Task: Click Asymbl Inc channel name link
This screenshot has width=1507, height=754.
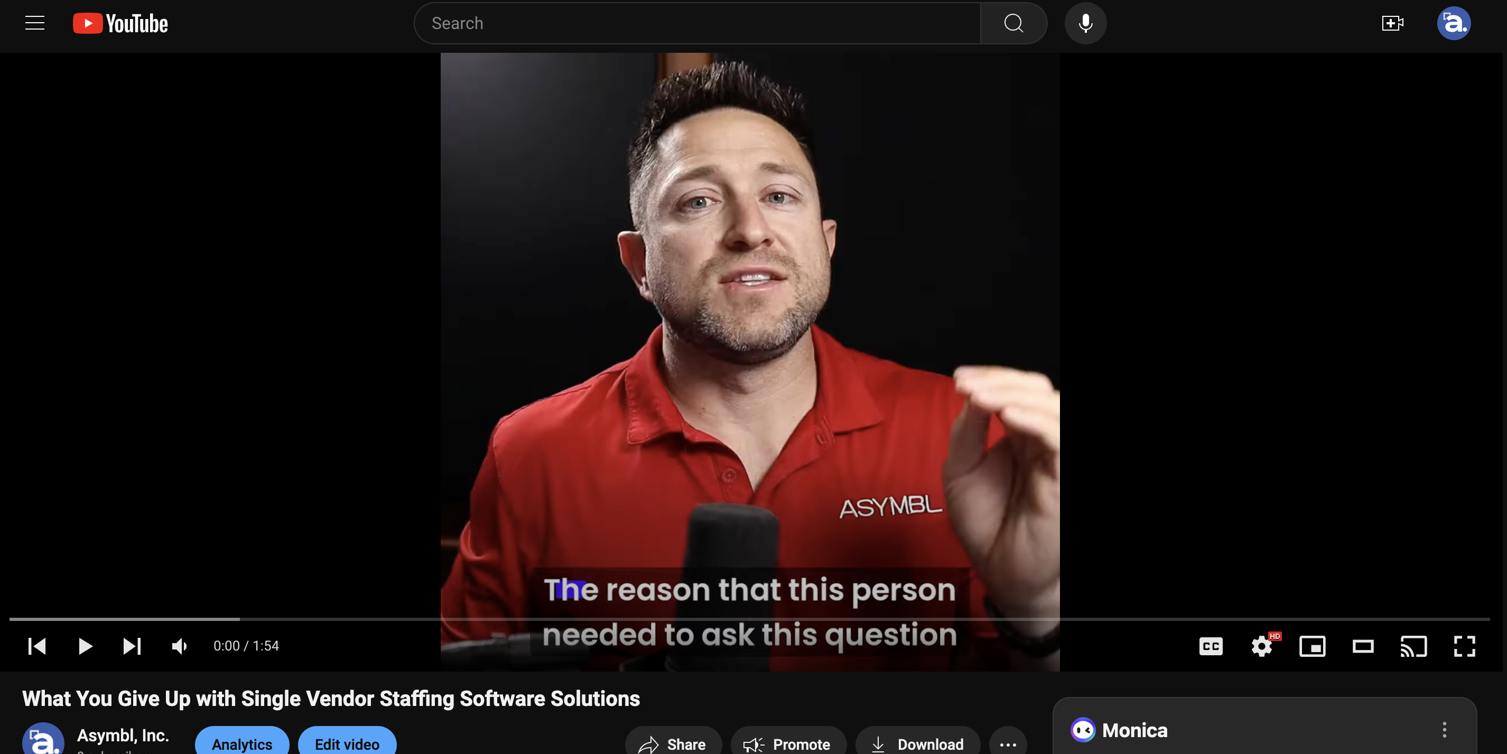Action: (123, 735)
